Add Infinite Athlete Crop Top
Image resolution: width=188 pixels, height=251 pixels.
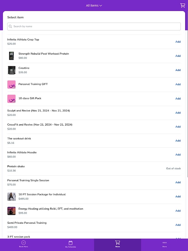point(178,42)
